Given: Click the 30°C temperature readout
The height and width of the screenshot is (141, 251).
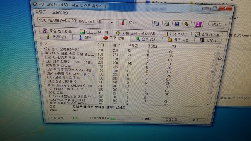Looking at the screenshot, I should [132, 23].
